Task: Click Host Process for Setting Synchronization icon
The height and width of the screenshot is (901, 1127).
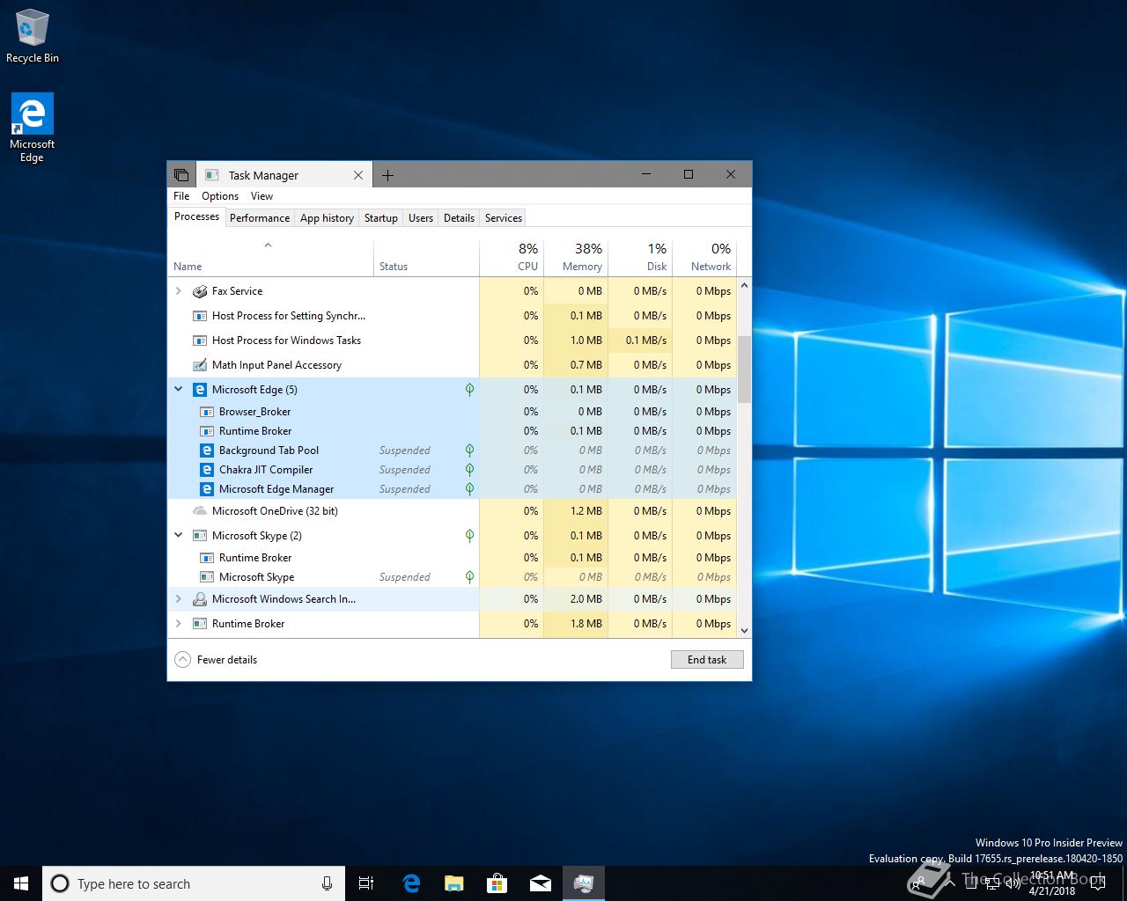Action: click(200, 316)
